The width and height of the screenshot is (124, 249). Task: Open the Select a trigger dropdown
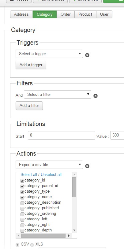click(49, 54)
